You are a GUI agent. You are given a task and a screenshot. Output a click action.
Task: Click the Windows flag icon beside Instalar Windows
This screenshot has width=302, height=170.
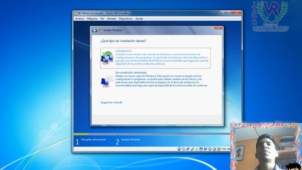[x=101, y=30]
